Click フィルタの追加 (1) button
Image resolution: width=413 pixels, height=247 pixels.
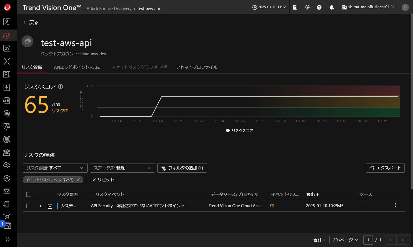182,168
